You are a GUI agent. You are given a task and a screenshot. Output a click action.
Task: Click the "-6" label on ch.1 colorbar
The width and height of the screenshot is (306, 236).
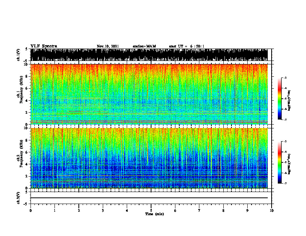285,109
